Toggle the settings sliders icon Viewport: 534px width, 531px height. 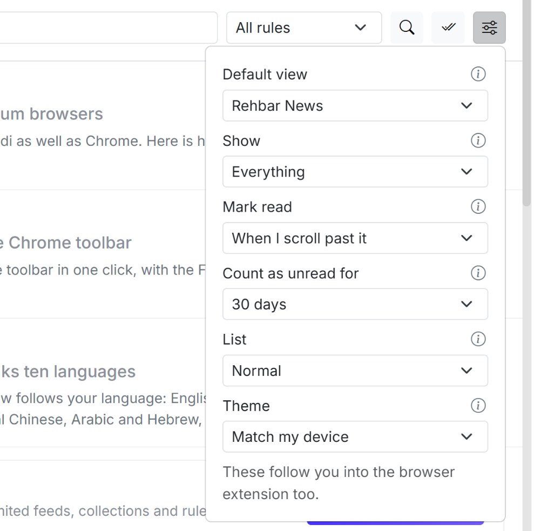(x=489, y=28)
